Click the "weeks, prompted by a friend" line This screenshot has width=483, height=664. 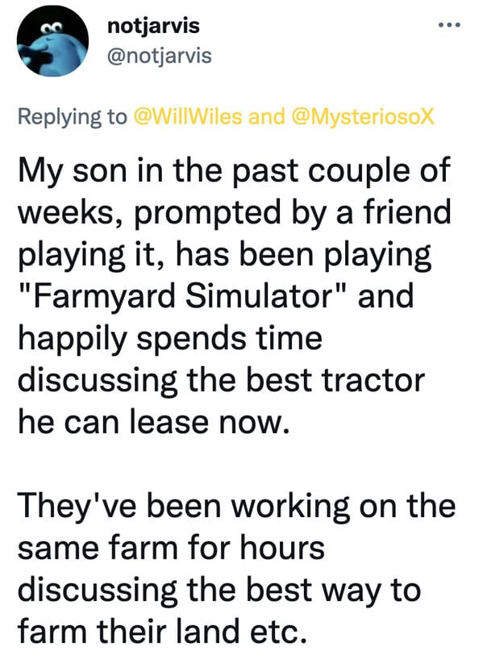[235, 212]
